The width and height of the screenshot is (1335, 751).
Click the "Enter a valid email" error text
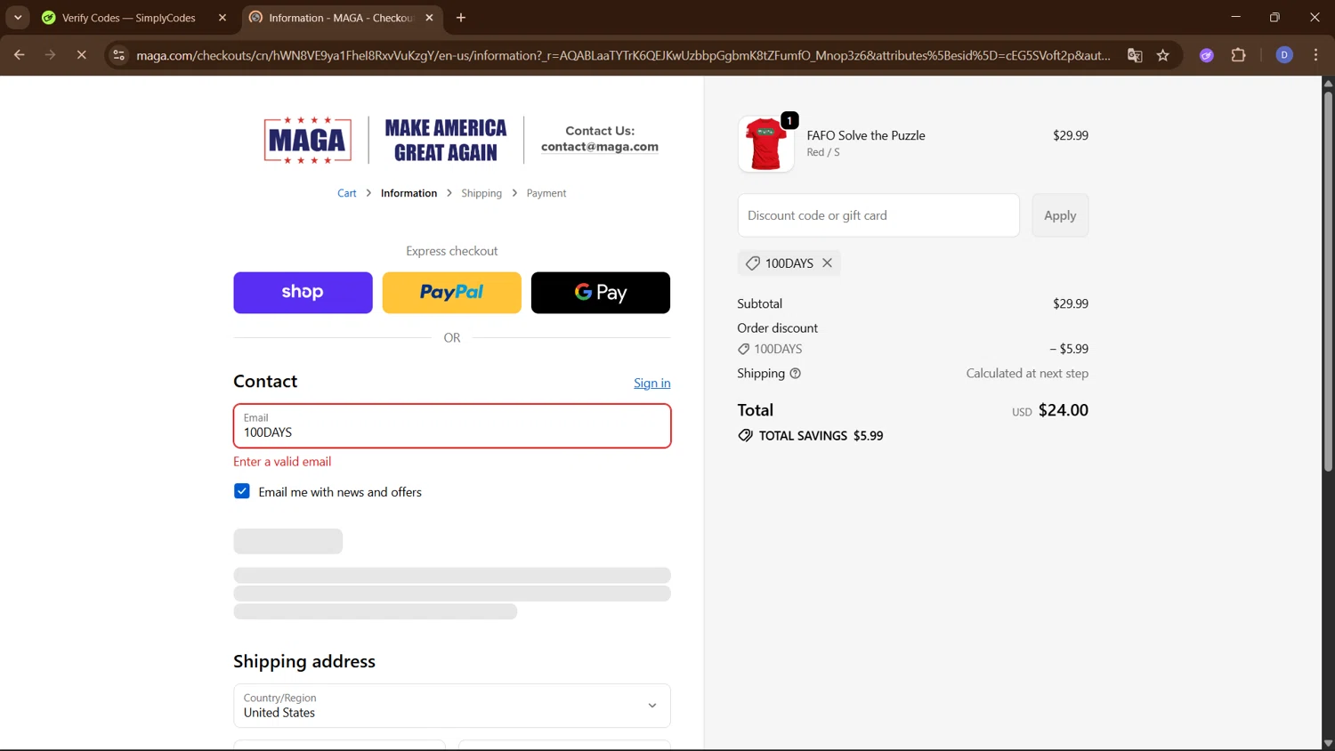tap(282, 462)
